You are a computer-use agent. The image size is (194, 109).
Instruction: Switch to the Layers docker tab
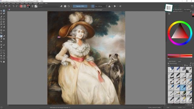point(179,61)
